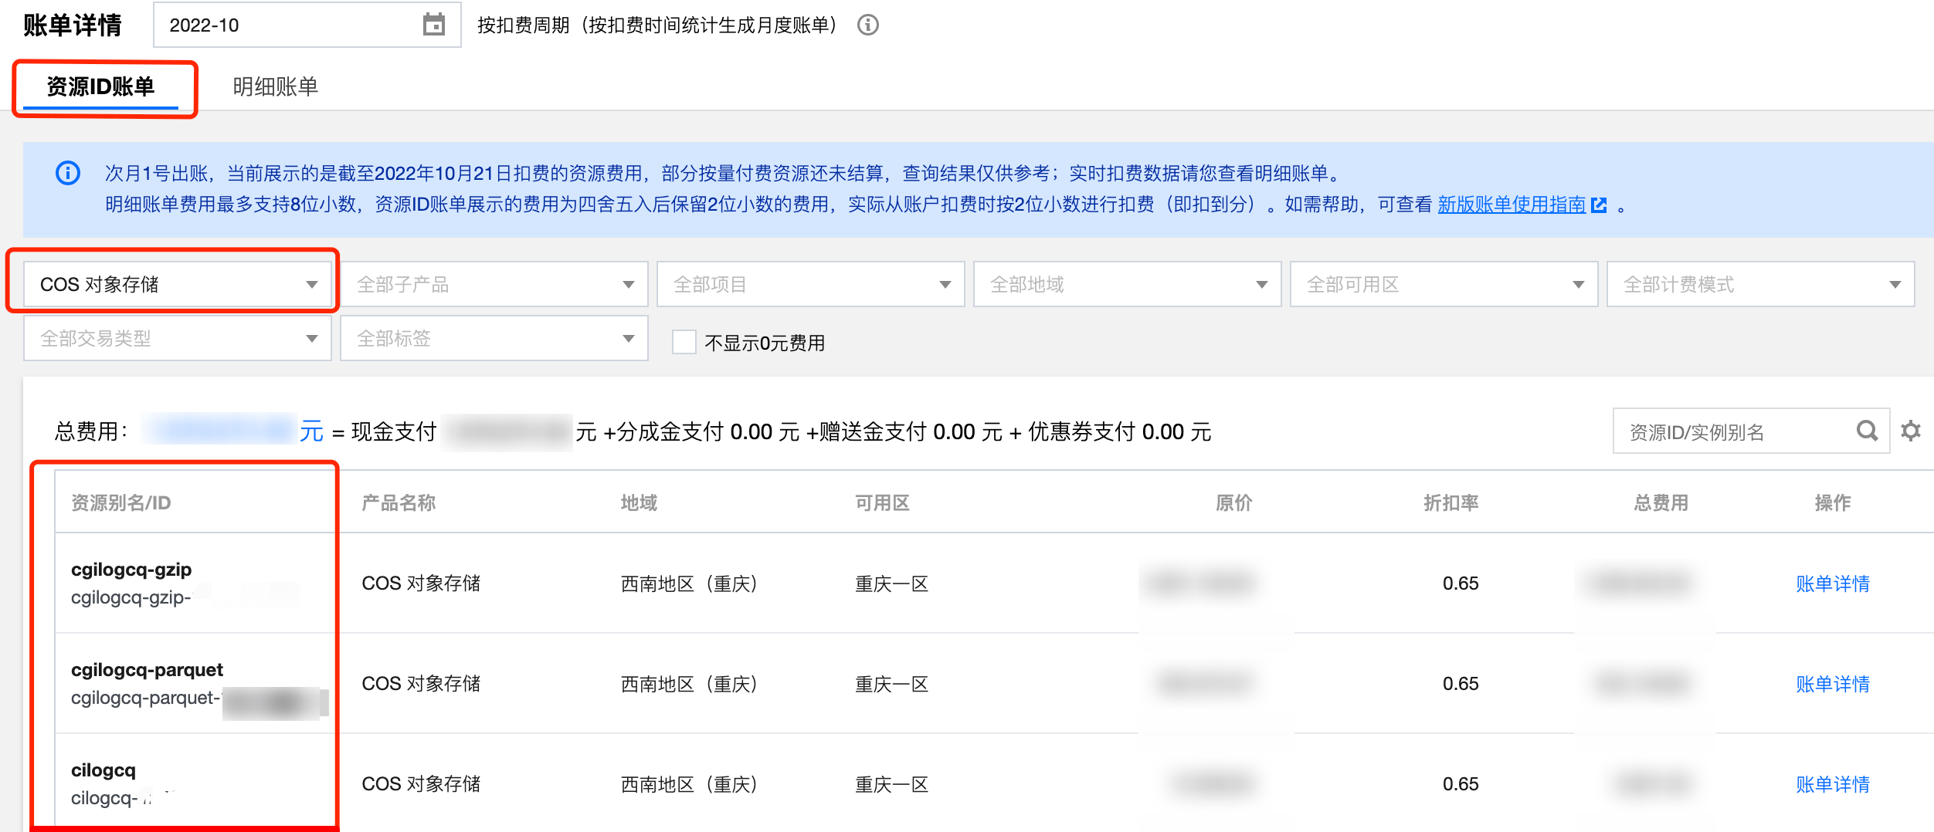Open 账单详情 for cgilogcq-parquet row
Screen dimensions: 1934x832
(1833, 684)
